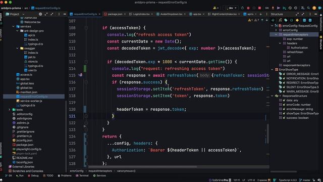Viewport: 323px width, 182px height.
Task: Expand all in Structure panel
Action: (x=297, y=14)
